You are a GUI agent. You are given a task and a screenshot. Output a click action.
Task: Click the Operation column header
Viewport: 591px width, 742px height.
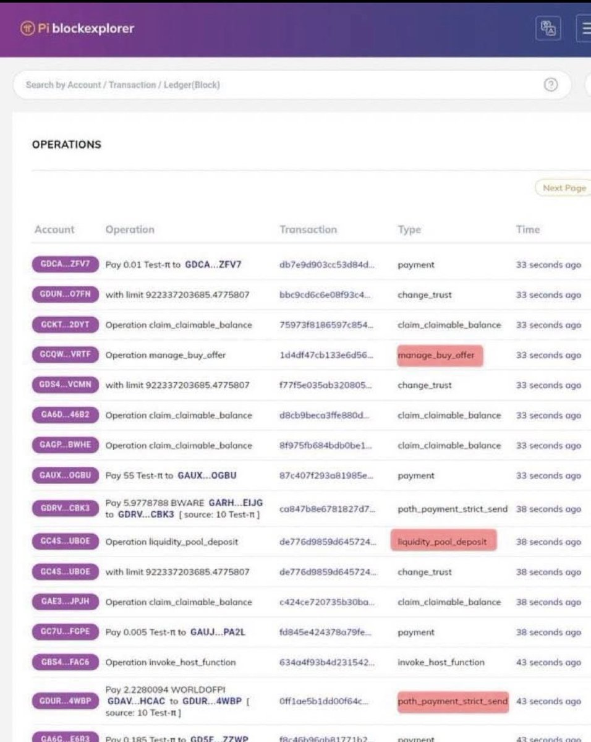click(130, 229)
